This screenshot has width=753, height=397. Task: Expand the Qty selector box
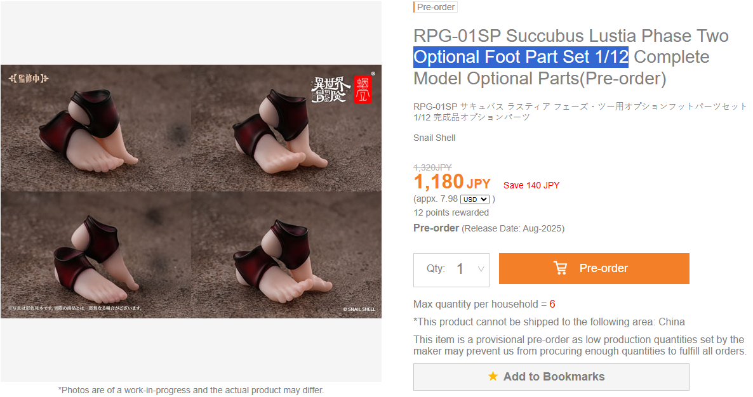(x=451, y=270)
